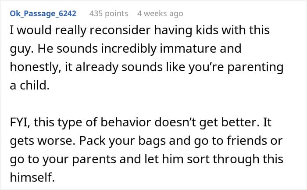This screenshot has width=307, height=190.
Task: Open the 4 weeks ago timestamp permalink
Action: click(x=160, y=14)
